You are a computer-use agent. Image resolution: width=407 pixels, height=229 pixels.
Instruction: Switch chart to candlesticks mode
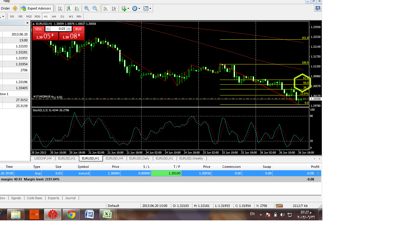tap(69, 8)
